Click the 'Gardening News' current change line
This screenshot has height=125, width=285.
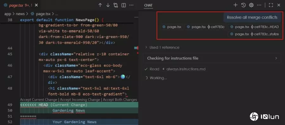click(69, 110)
